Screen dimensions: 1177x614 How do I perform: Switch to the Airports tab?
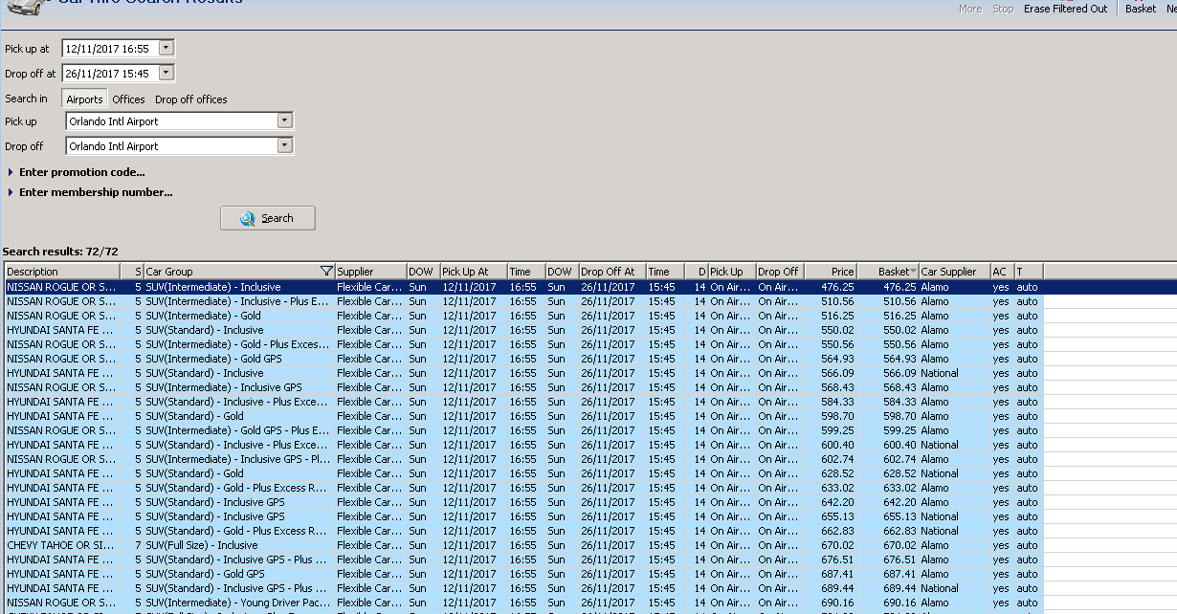click(x=84, y=99)
